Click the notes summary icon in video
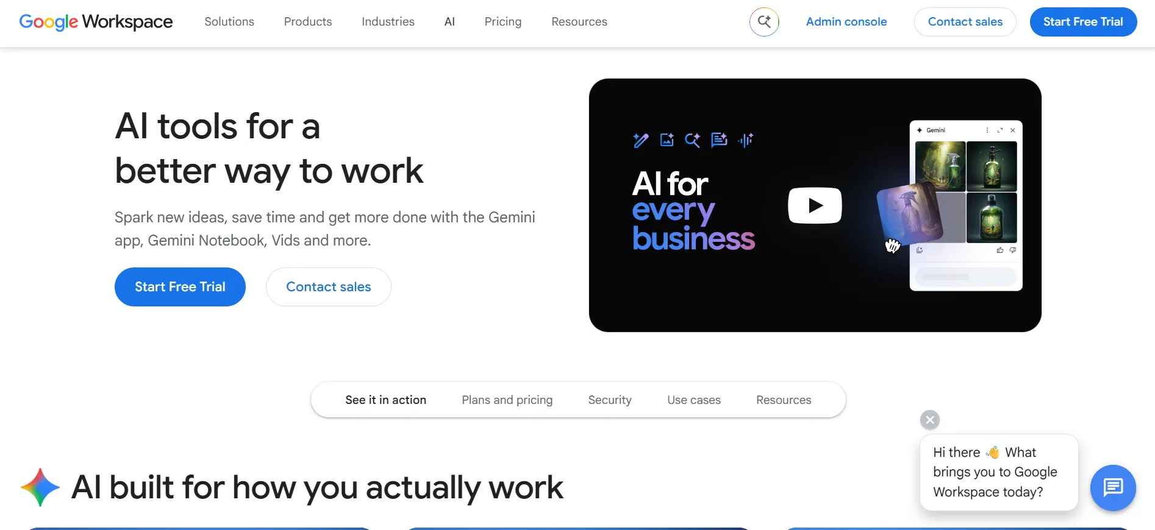 (x=720, y=140)
